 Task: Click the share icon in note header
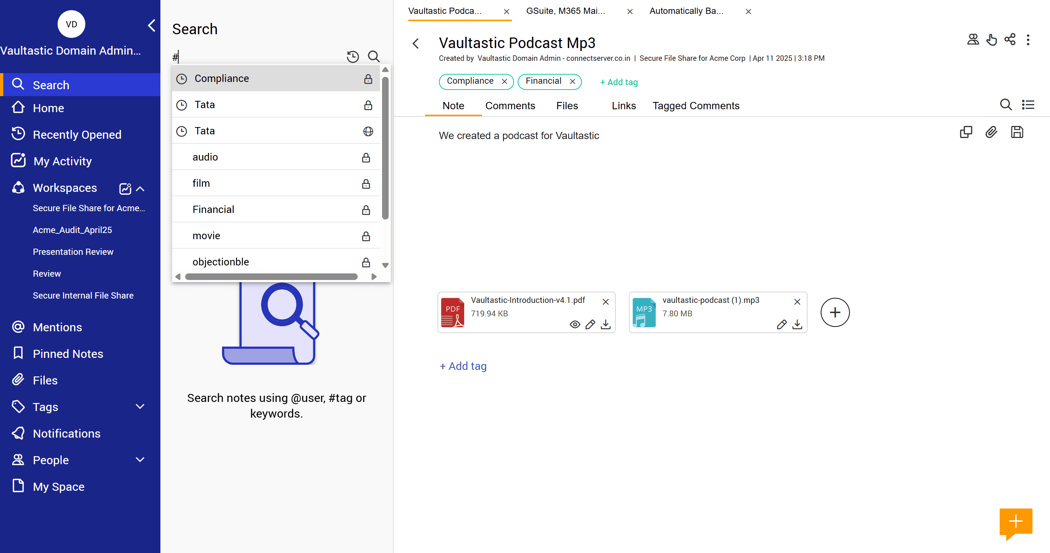pyautogui.click(x=1010, y=40)
